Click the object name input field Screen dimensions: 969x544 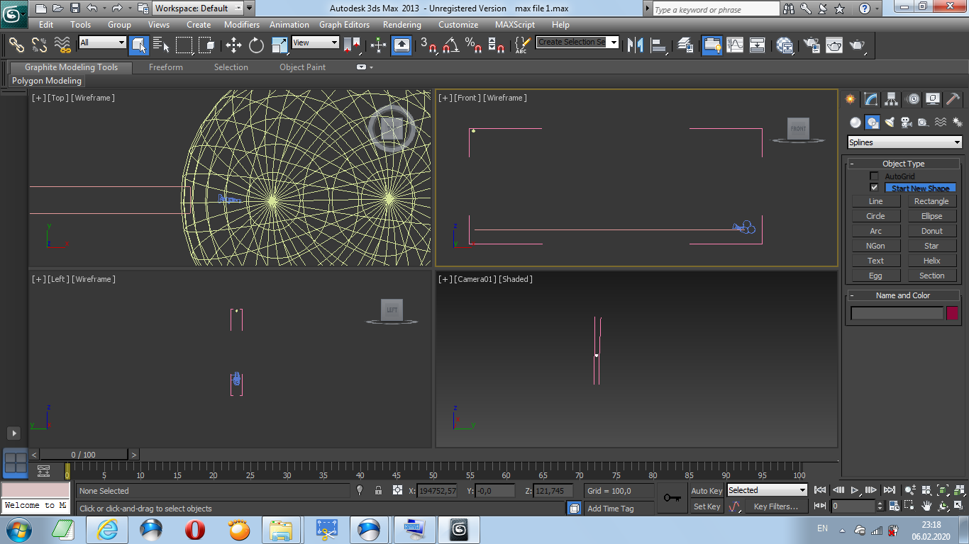point(897,313)
